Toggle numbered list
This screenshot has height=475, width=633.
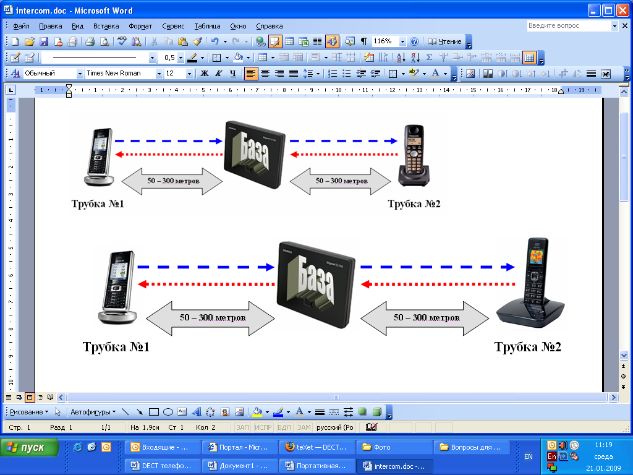332,74
